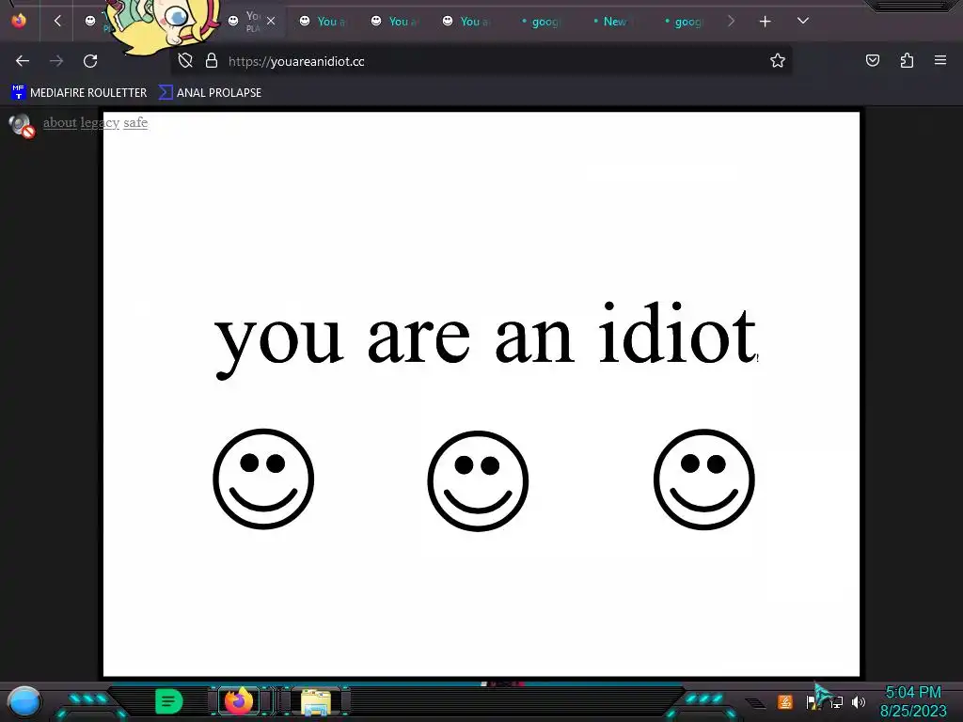The height and width of the screenshot is (722, 963).
Task: Open the 'about' link on the page
Action: pos(59,122)
